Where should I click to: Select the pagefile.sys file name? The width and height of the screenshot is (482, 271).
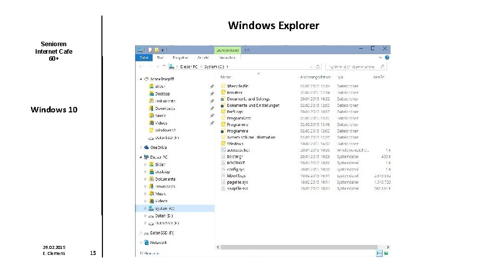pyautogui.click(x=237, y=182)
